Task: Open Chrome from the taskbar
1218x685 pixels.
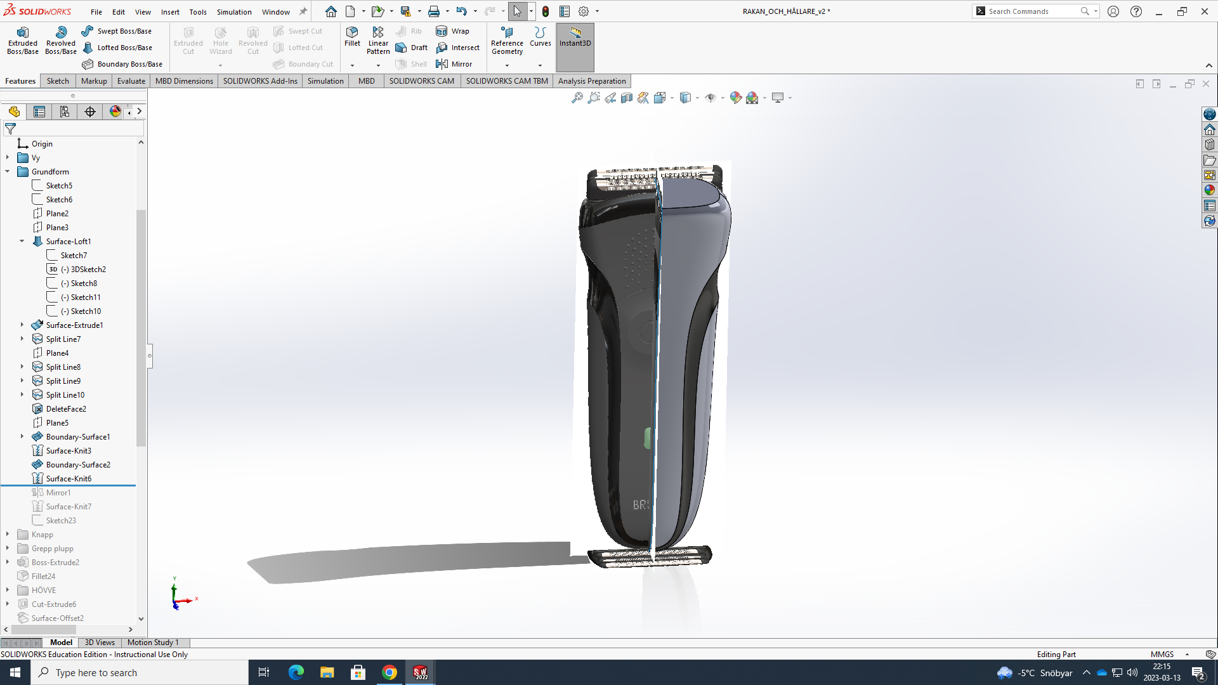Action: coord(390,672)
